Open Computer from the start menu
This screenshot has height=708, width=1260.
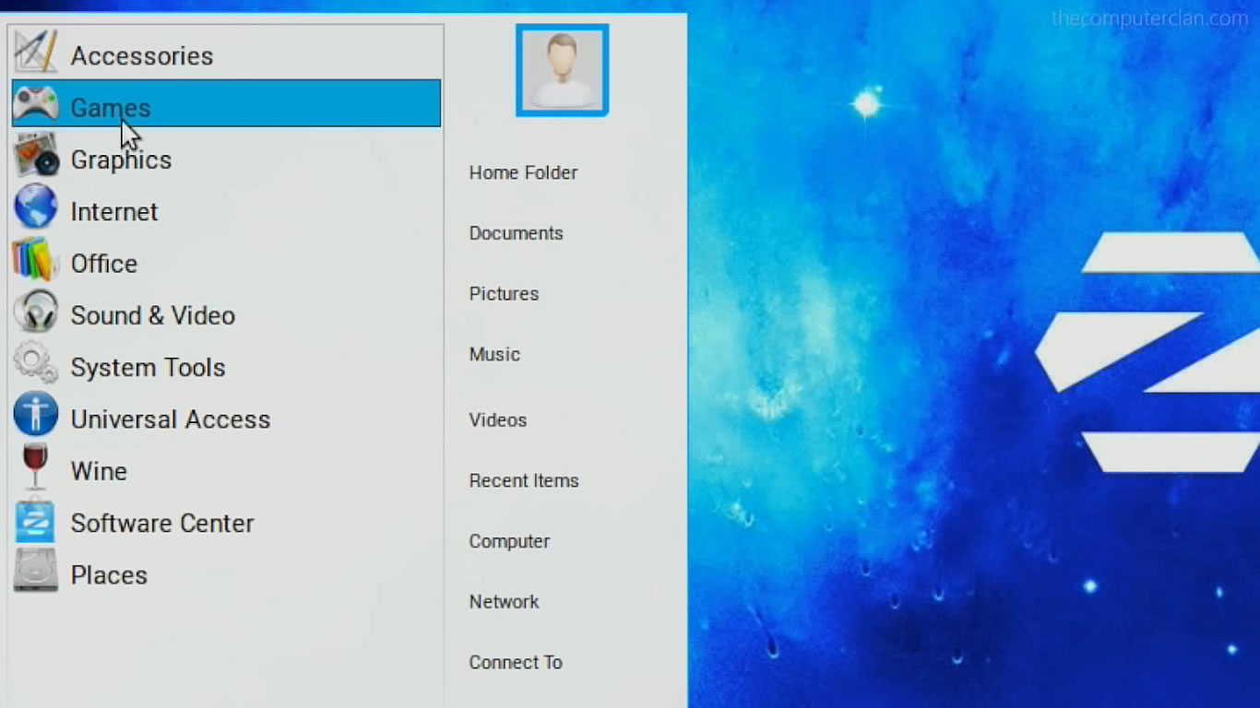tap(509, 541)
